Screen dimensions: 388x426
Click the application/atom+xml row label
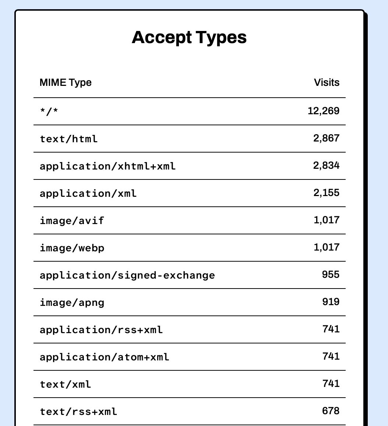tap(105, 357)
